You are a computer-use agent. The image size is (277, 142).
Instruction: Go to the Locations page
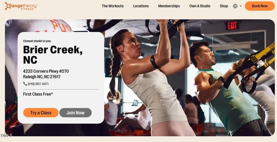pyautogui.click(x=141, y=6)
